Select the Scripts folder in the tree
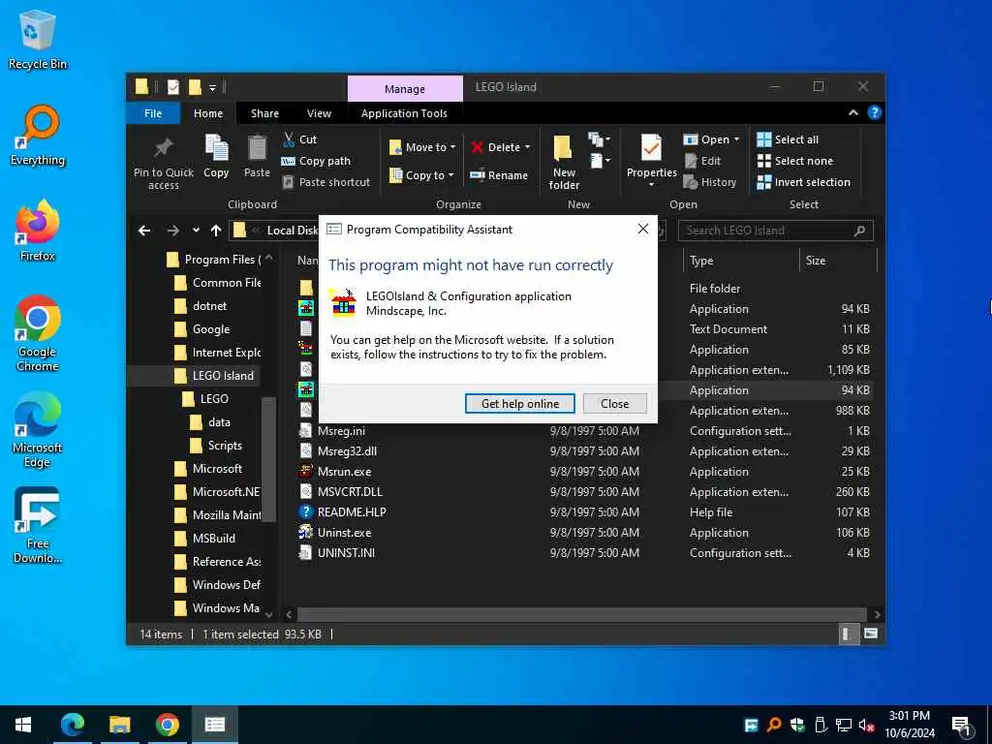This screenshot has height=744, width=992. pos(216,446)
